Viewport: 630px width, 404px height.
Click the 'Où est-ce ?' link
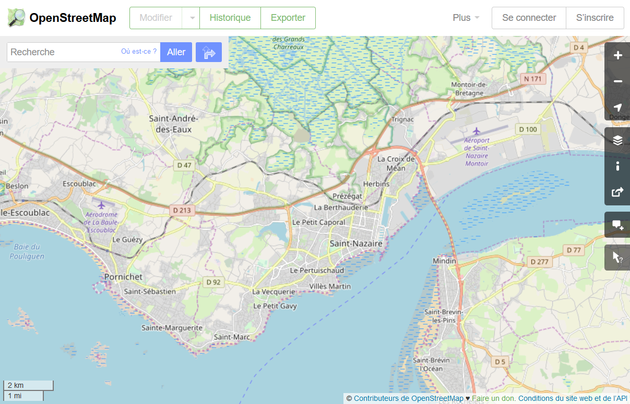(139, 51)
